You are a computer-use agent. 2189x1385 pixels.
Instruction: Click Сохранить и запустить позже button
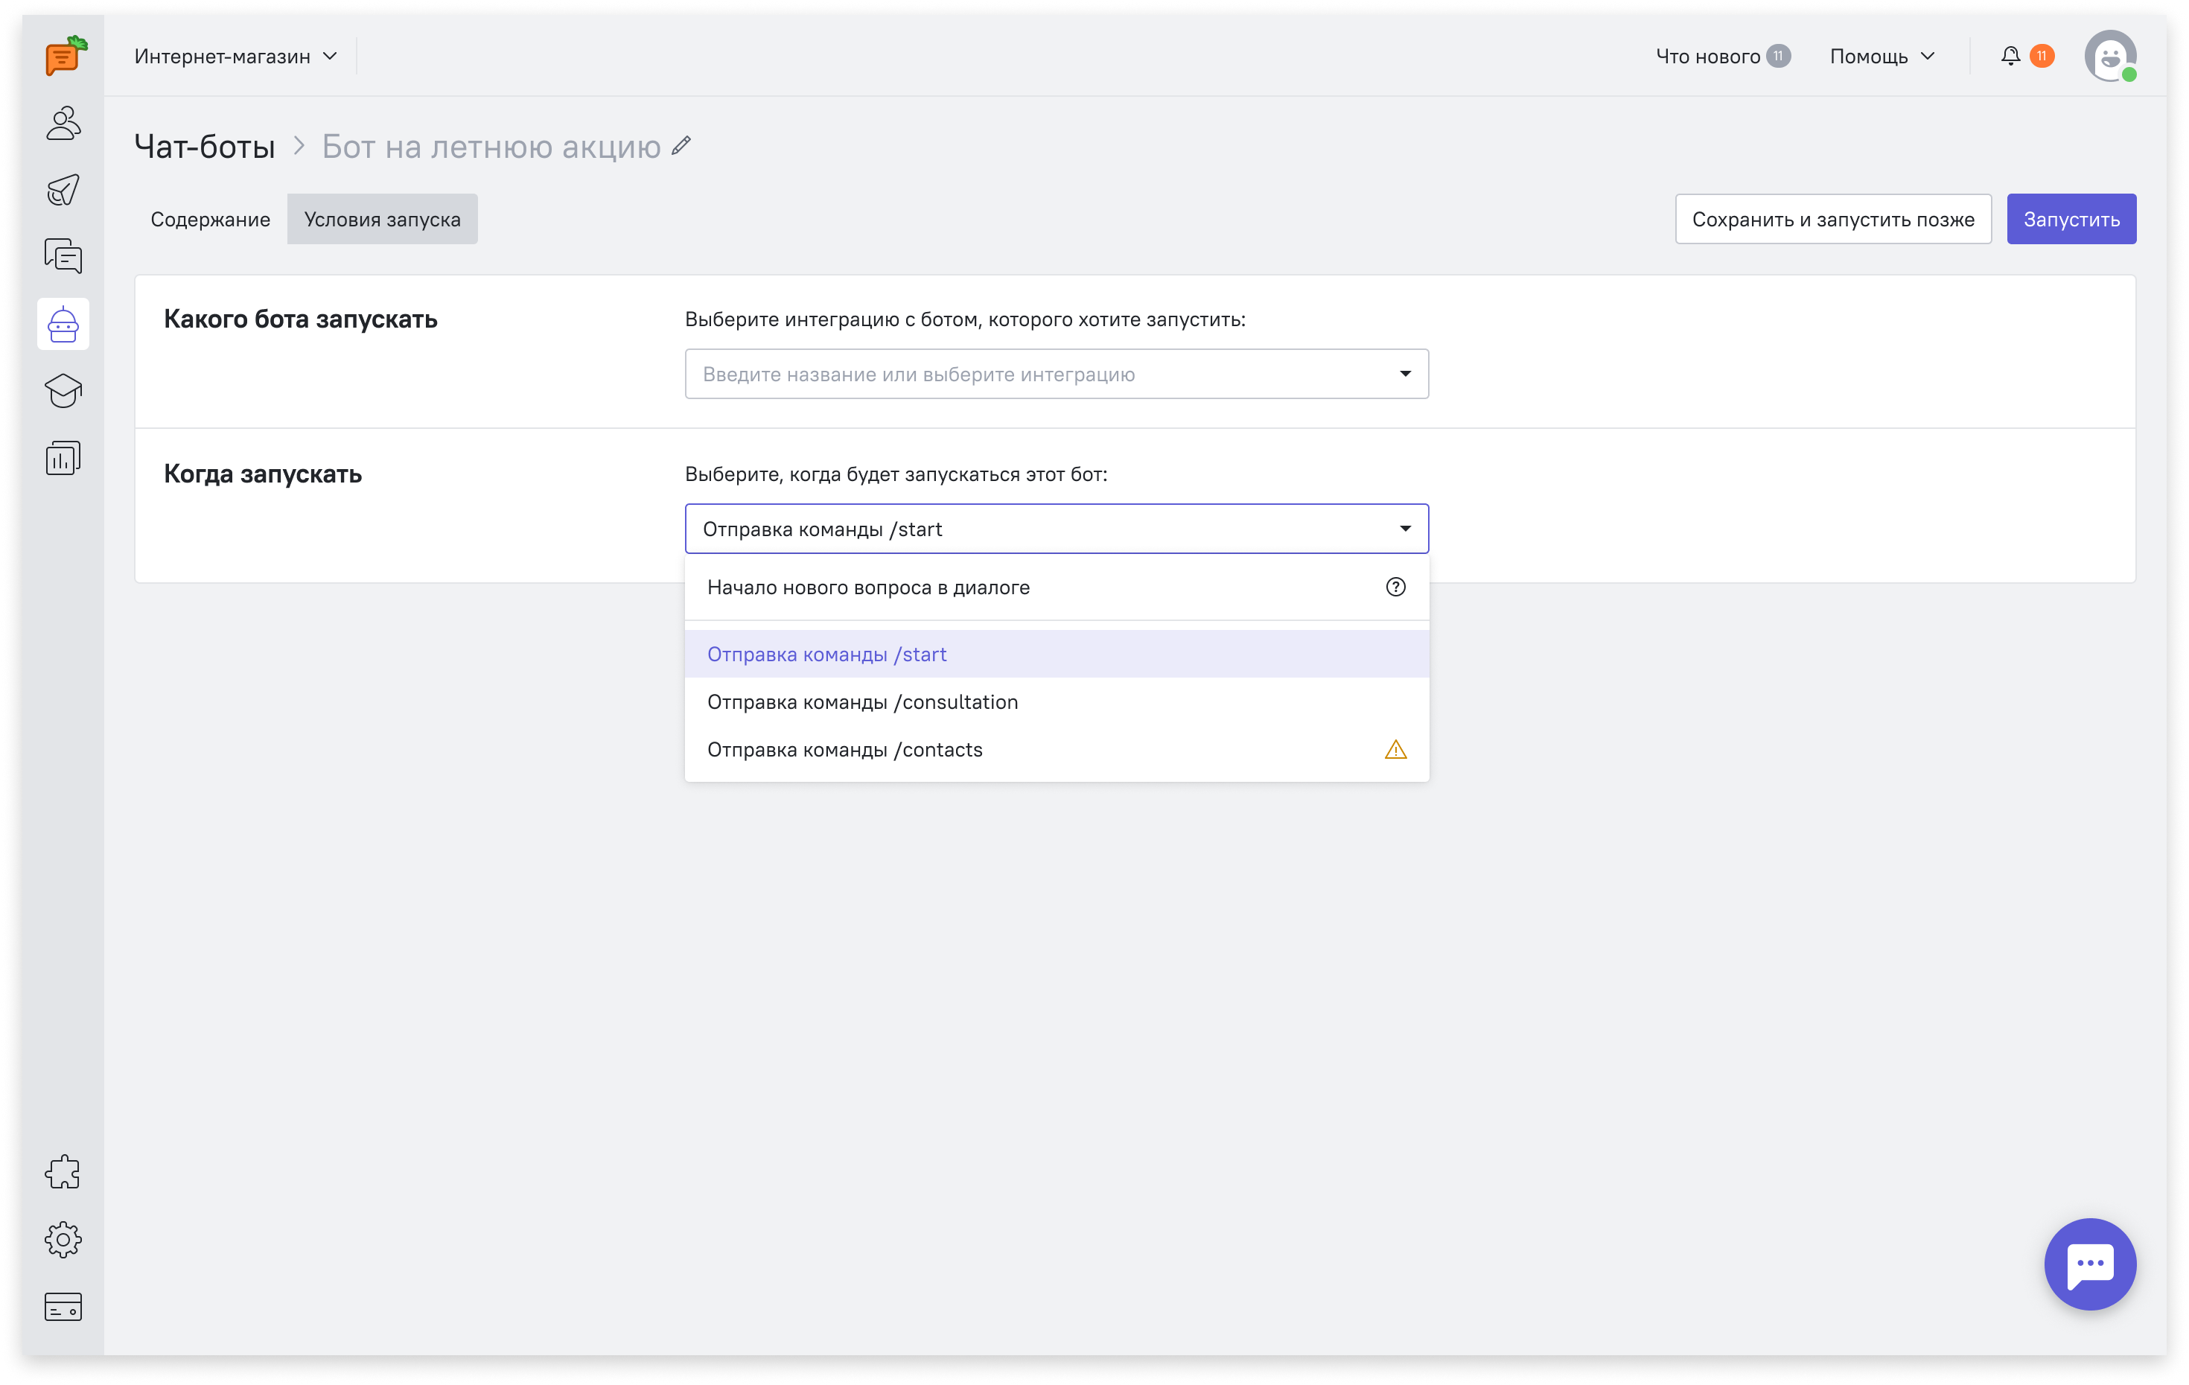1832,219
